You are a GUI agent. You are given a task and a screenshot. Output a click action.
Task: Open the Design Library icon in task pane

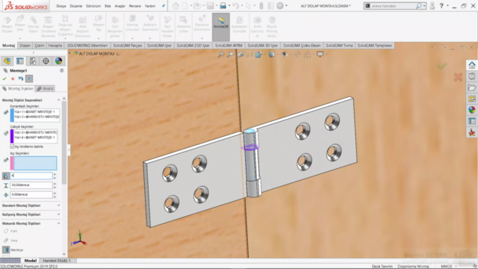pyautogui.click(x=472, y=76)
